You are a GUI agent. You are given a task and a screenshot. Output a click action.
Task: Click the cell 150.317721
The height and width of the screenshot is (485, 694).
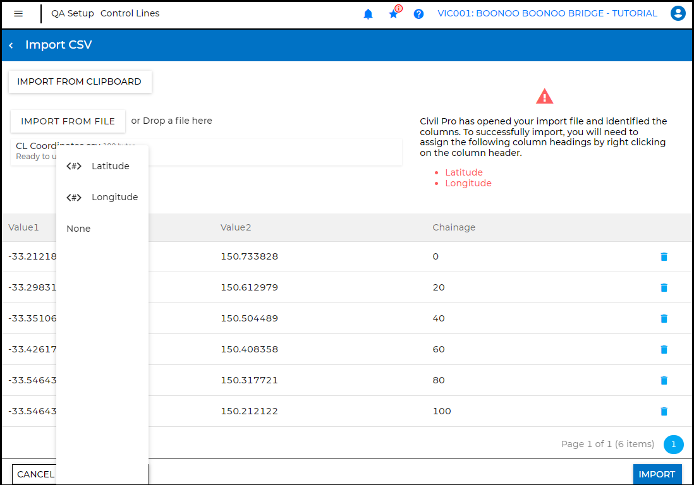[249, 380]
